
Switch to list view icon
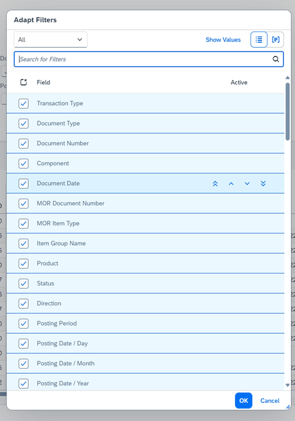[259, 40]
